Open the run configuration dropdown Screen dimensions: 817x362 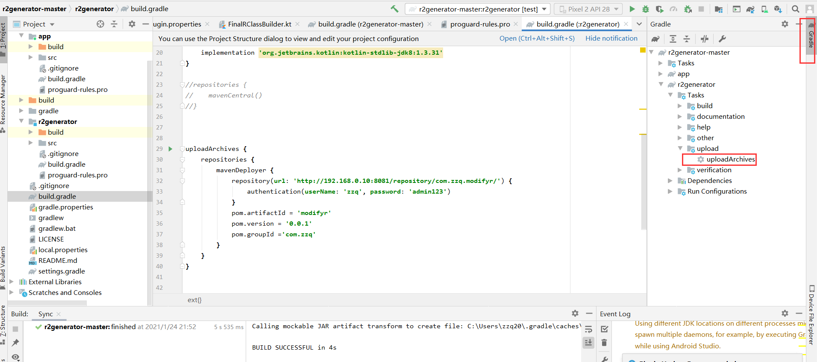click(477, 9)
